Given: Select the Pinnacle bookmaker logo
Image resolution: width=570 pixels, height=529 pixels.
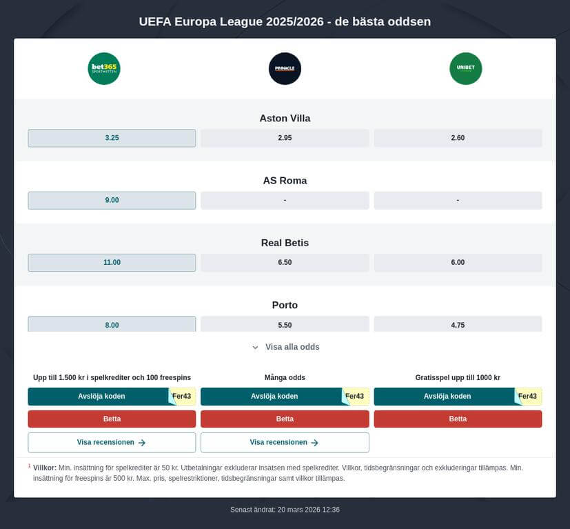Looking at the screenshot, I should (285, 68).
